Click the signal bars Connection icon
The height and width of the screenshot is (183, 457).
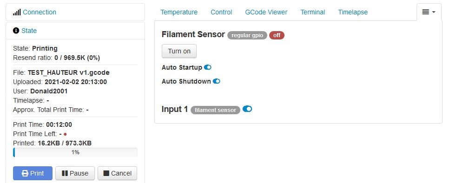pos(17,12)
